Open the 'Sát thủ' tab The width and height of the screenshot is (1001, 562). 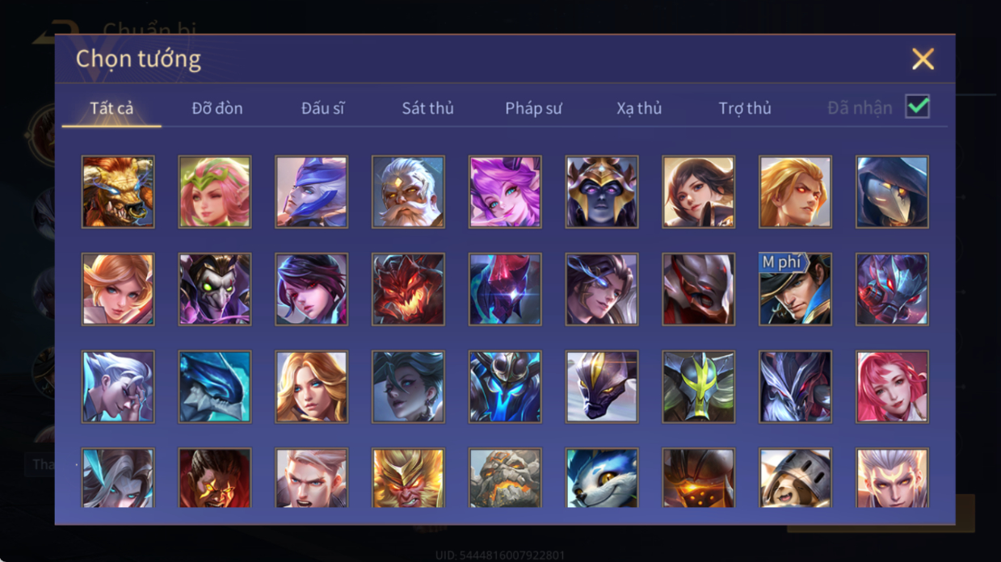(427, 108)
